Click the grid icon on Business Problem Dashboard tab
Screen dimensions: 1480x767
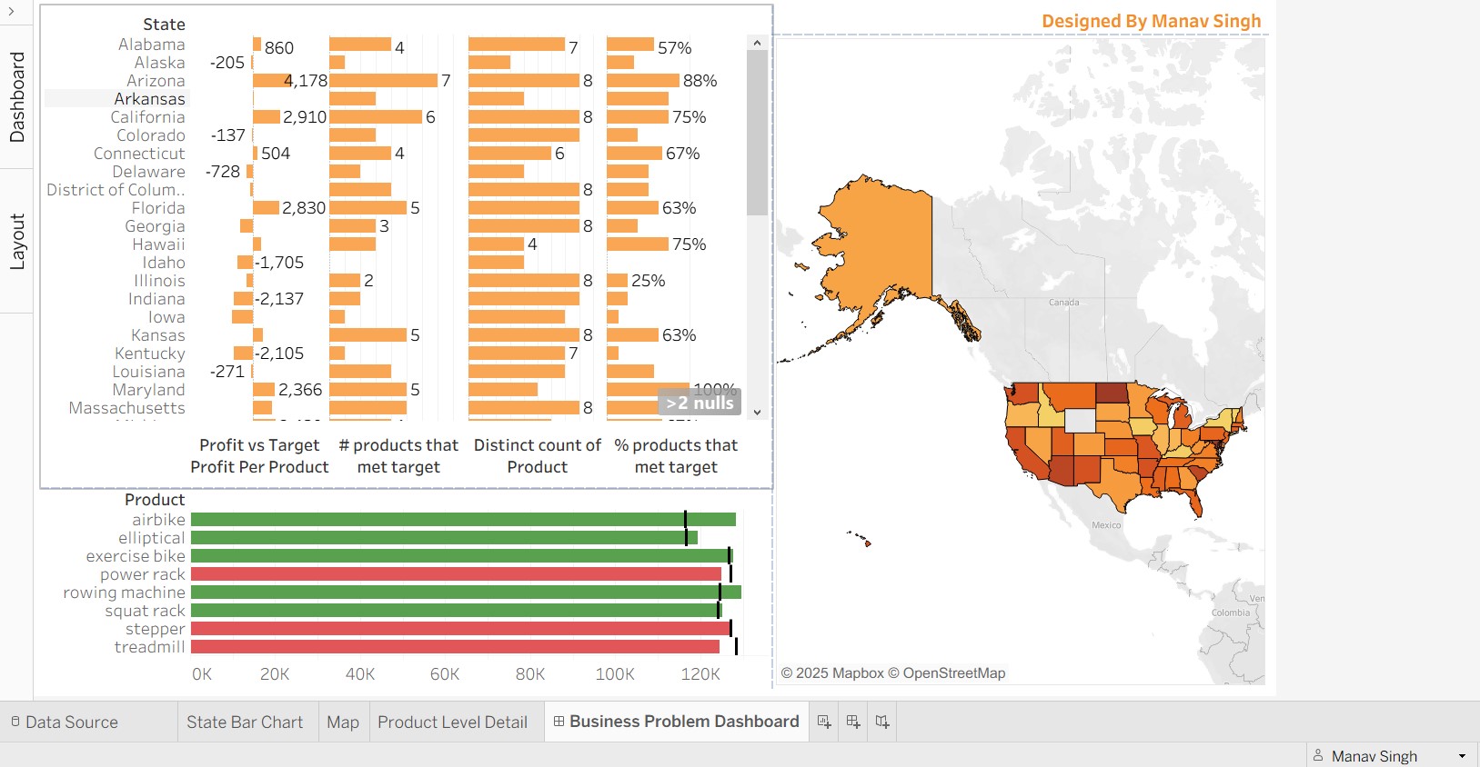[x=559, y=722]
